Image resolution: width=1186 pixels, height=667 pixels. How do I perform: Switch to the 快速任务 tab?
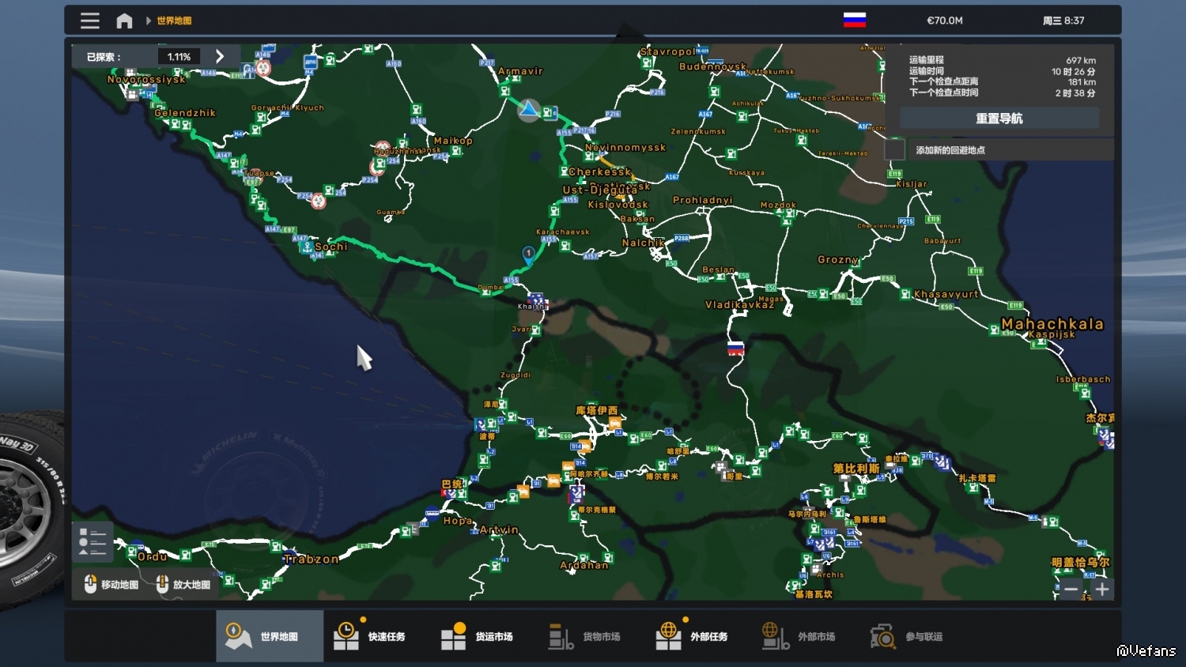[x=369, y=636]
